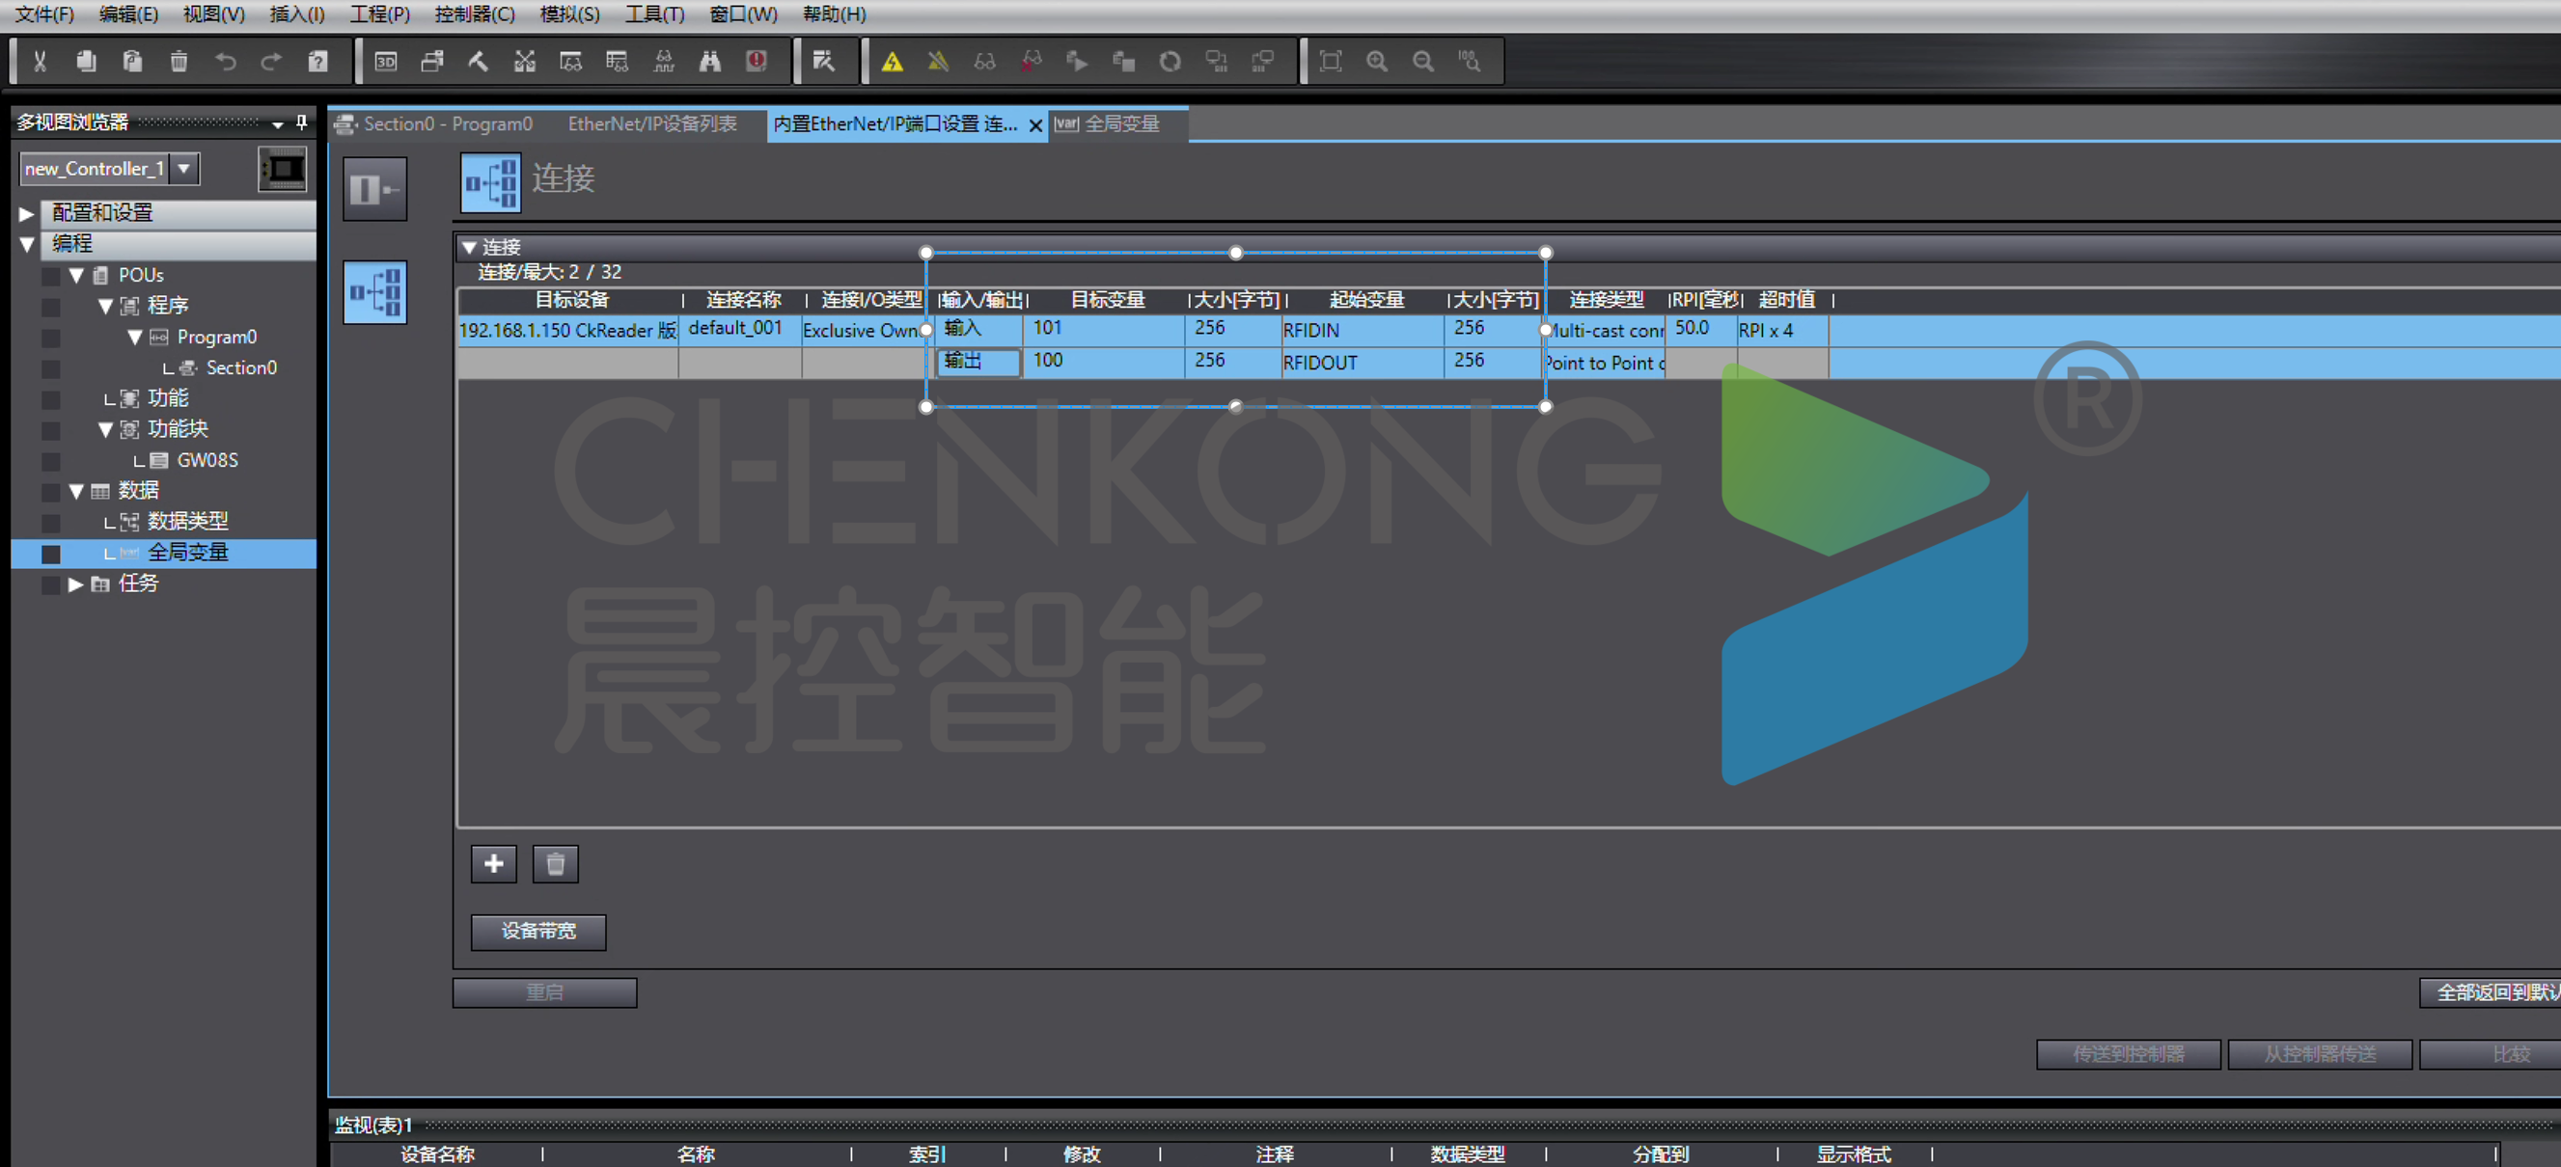Select the 192.168.1.150 CkReader target device cell
This screenshot has width=2561, height=1167.
point(566,331)
